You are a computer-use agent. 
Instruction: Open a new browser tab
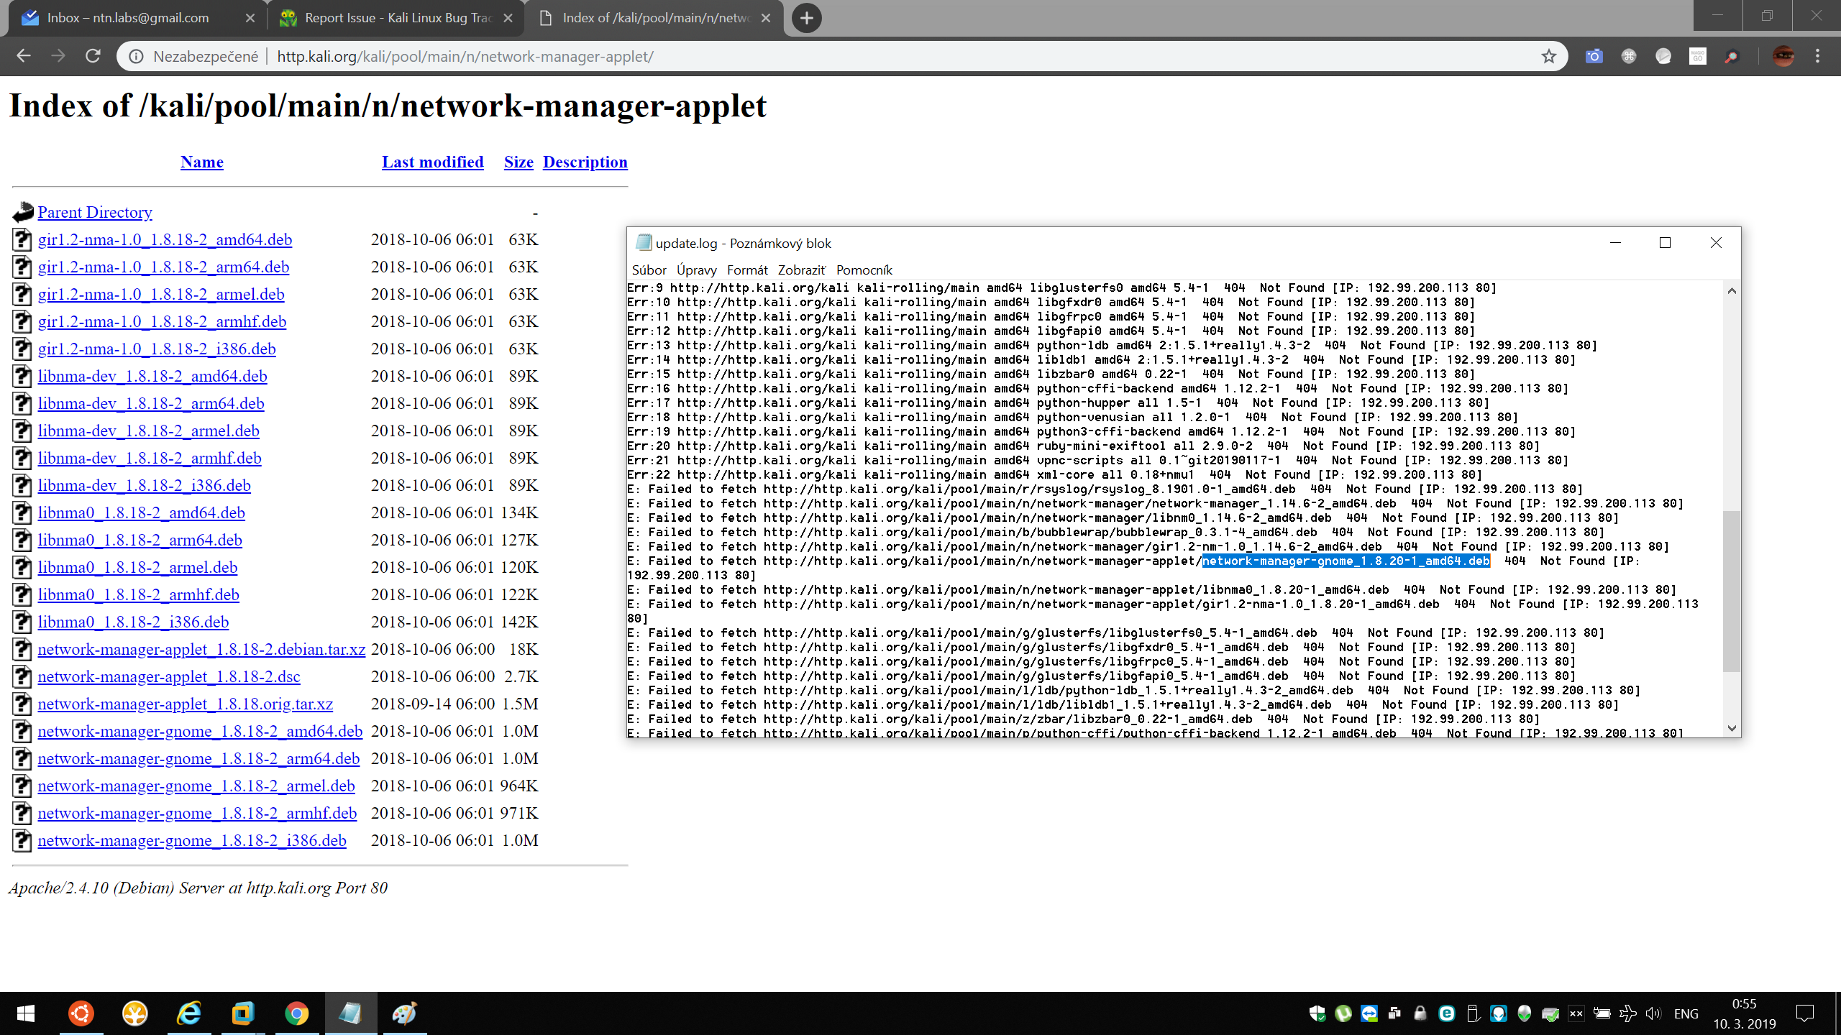pos(806,18)
